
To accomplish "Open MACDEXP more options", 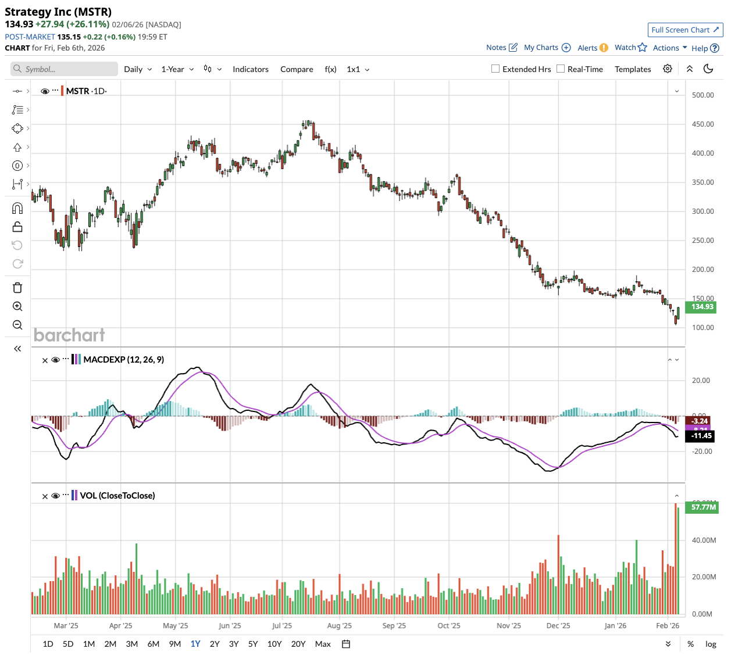I will point(66,359).
